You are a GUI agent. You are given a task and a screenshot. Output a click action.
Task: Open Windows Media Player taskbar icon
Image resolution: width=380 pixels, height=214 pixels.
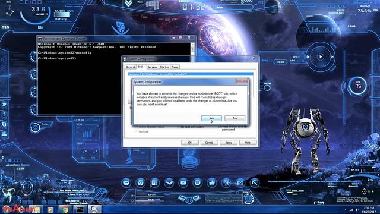pyautogui.click(x=50, y=210)
